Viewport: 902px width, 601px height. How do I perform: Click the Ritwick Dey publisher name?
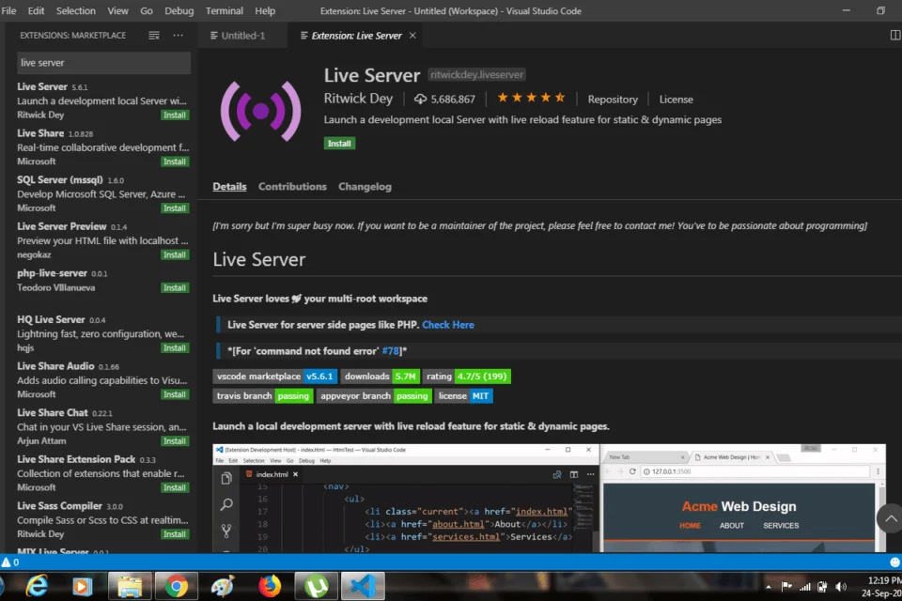tap(358, 99)
